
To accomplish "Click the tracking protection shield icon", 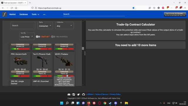I will [33, 8].
